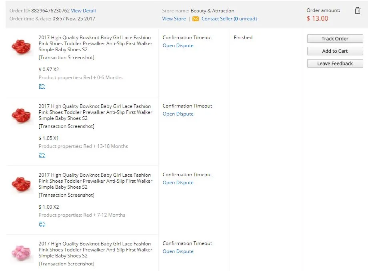Click the envelope icon beside Contact Seller
This screenshot has width=368, height=271.
[x=195, y=19]
